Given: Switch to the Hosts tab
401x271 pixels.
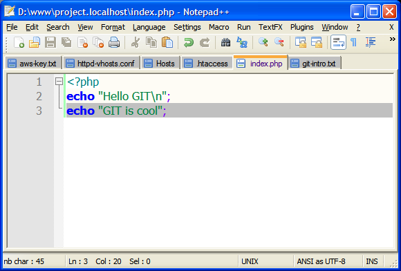Looking at the screenshot, I should 161,63.
